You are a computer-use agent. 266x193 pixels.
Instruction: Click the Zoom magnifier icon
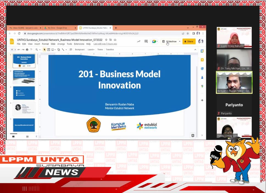37,49
